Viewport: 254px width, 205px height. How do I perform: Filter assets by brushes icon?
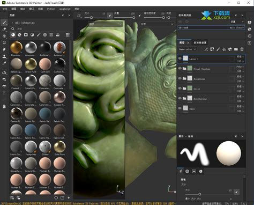pyautogui.click(x=39, y=35)
